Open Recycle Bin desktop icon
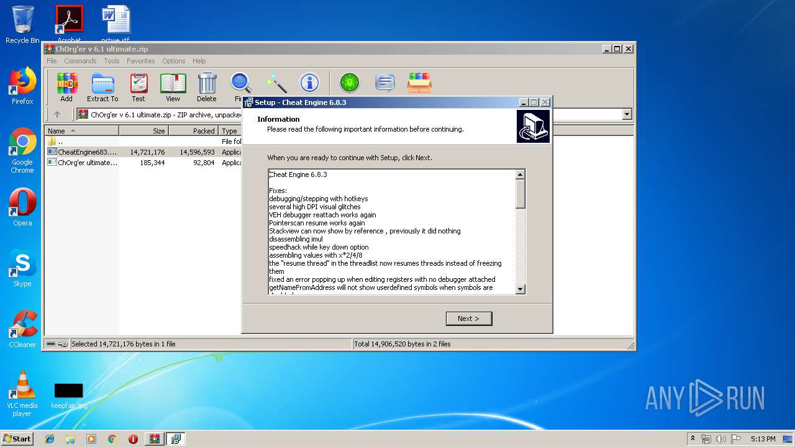Screen dimensions: 795x447 22,25
